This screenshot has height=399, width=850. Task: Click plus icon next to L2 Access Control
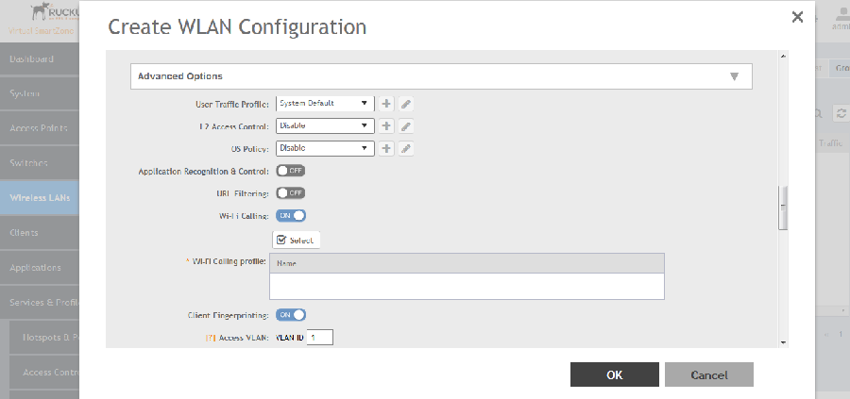tap(386, 125)
